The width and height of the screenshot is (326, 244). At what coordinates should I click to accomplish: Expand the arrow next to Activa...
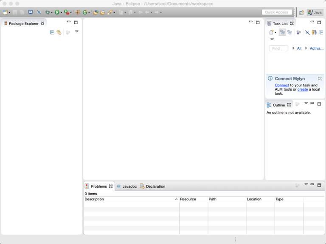click(306, 48)
